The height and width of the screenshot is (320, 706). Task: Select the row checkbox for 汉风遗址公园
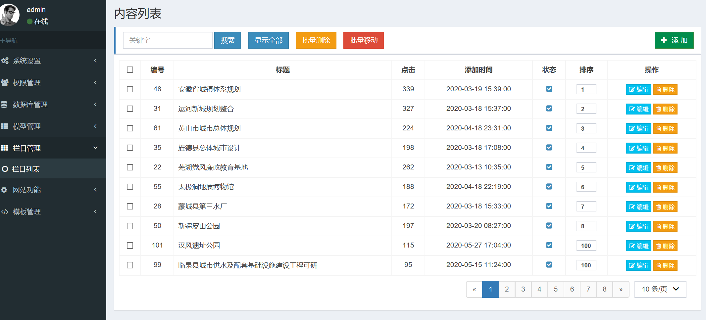tap(130, 246)
